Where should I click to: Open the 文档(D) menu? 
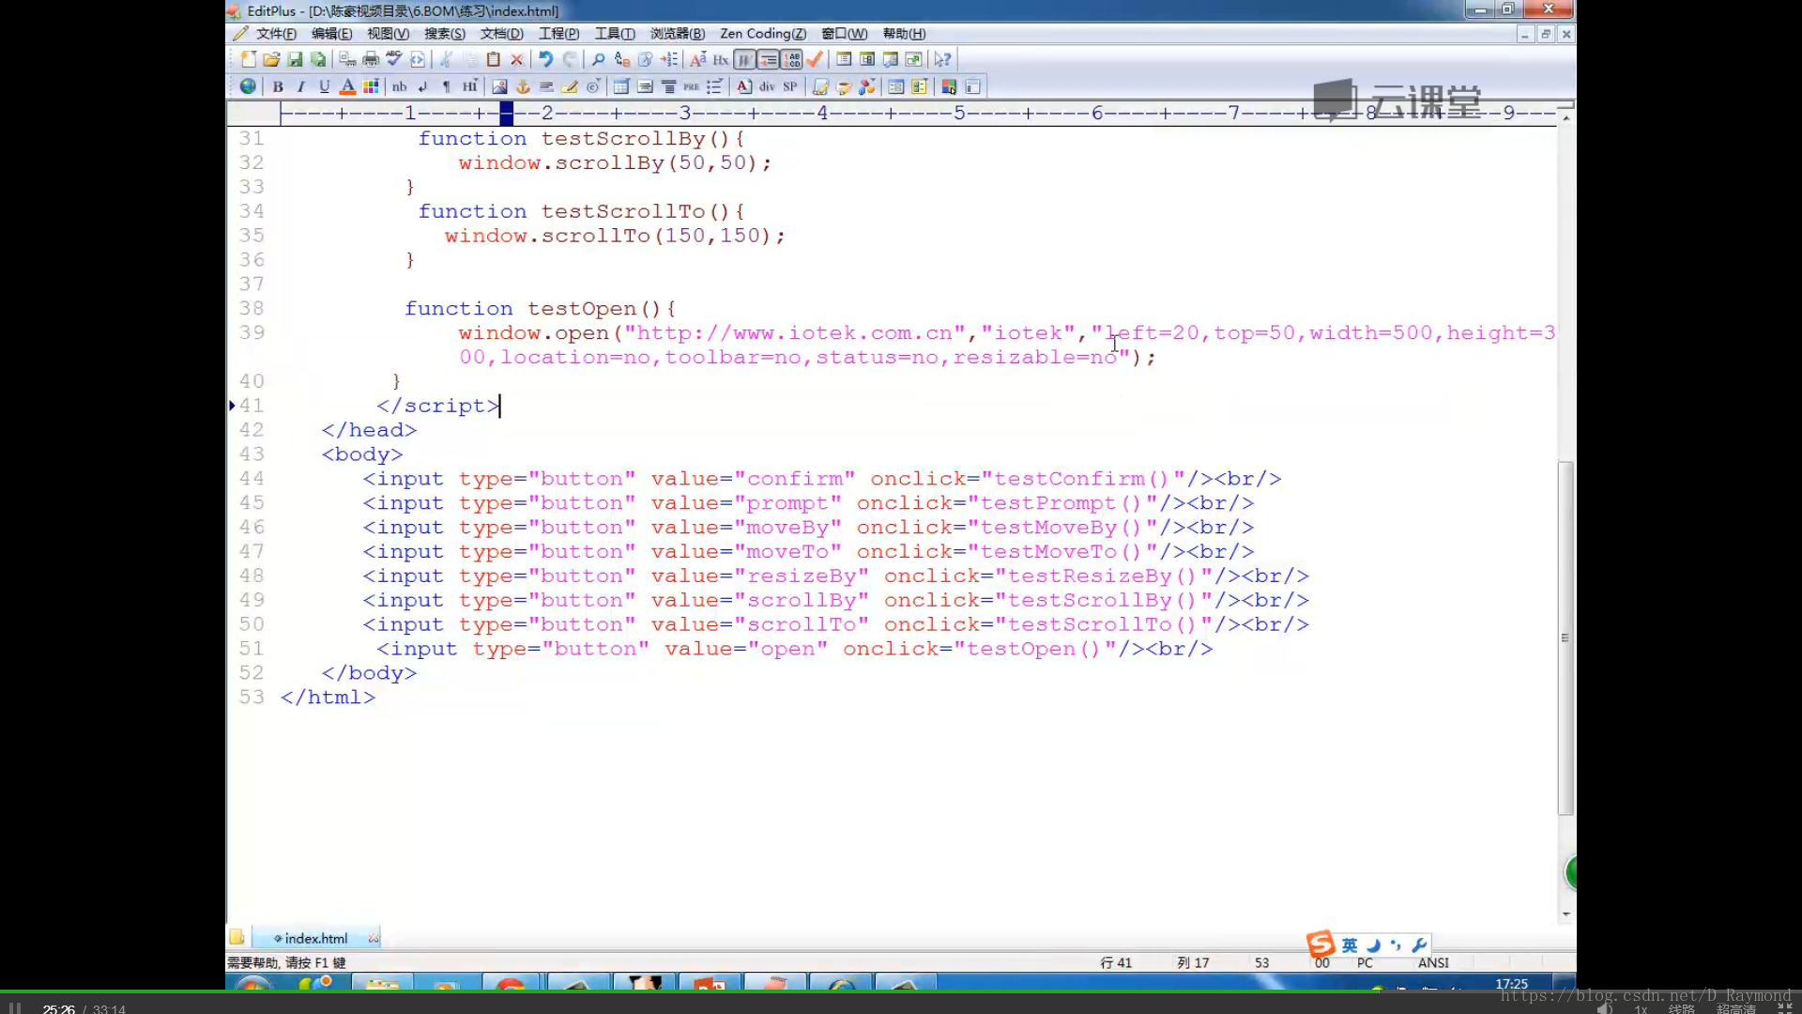coord(501,34)
